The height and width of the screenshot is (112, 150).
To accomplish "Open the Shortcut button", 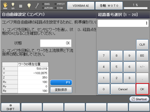I will pos(139,99).
